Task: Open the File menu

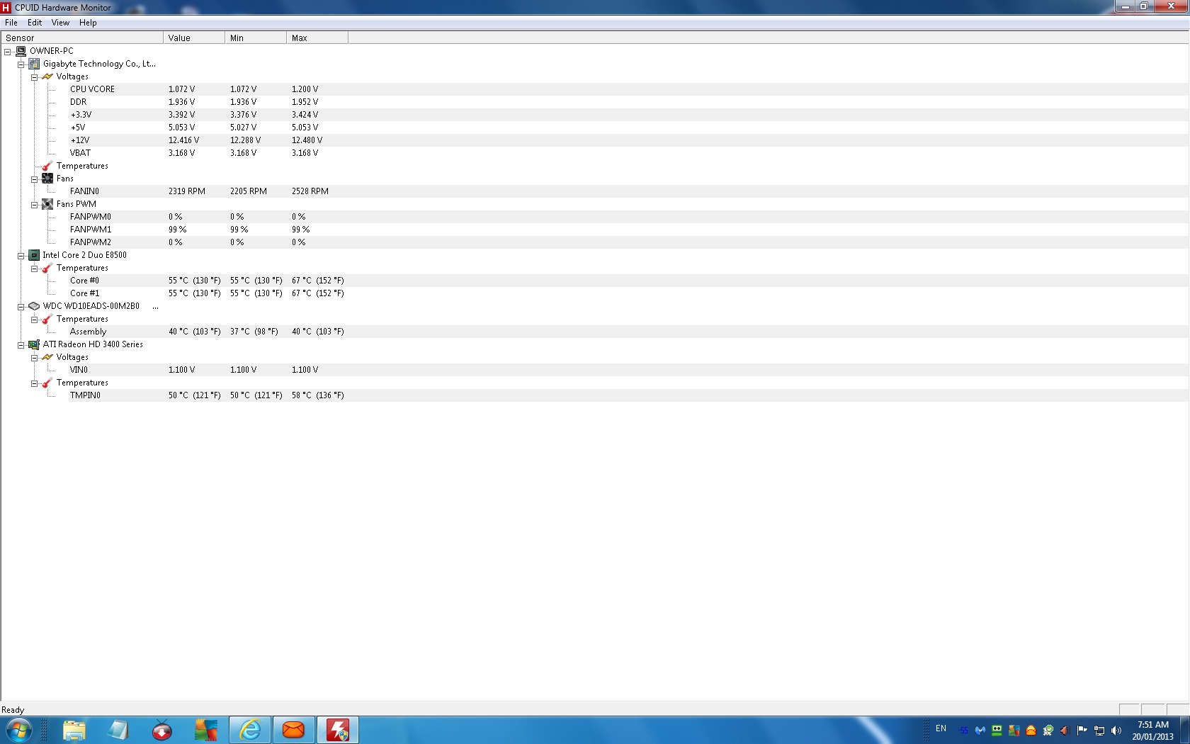Action: coord(11,23)
